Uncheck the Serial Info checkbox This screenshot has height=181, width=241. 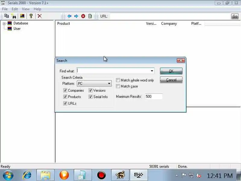click(x=90, y=97)
